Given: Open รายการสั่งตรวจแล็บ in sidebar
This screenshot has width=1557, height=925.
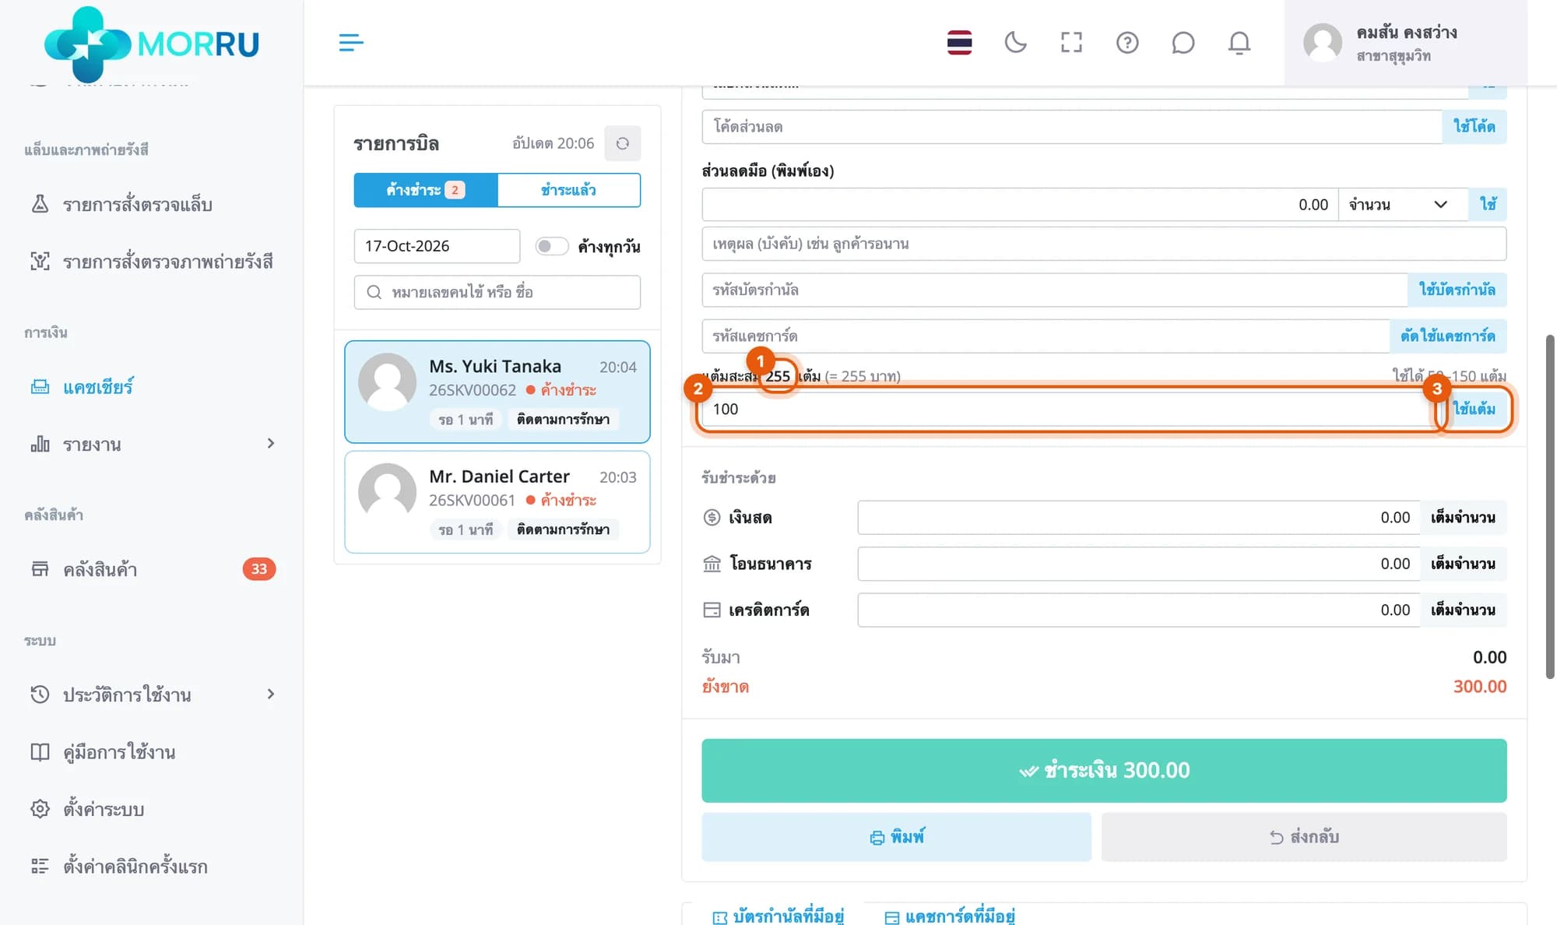Looking at the screenshot, I should click(137, 205).
